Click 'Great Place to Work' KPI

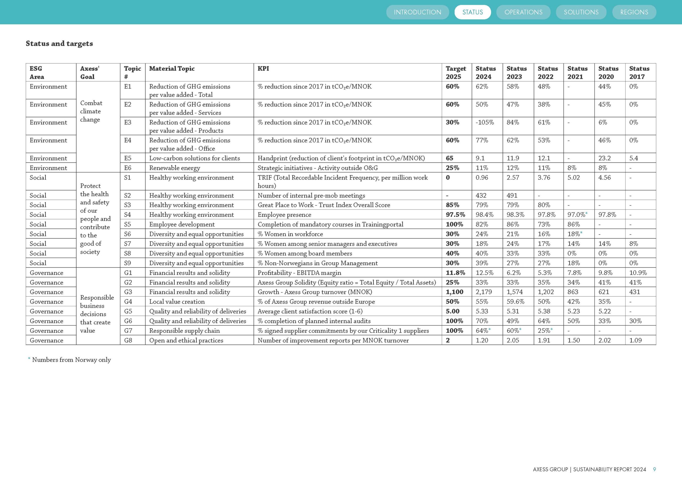pos(324,205)
